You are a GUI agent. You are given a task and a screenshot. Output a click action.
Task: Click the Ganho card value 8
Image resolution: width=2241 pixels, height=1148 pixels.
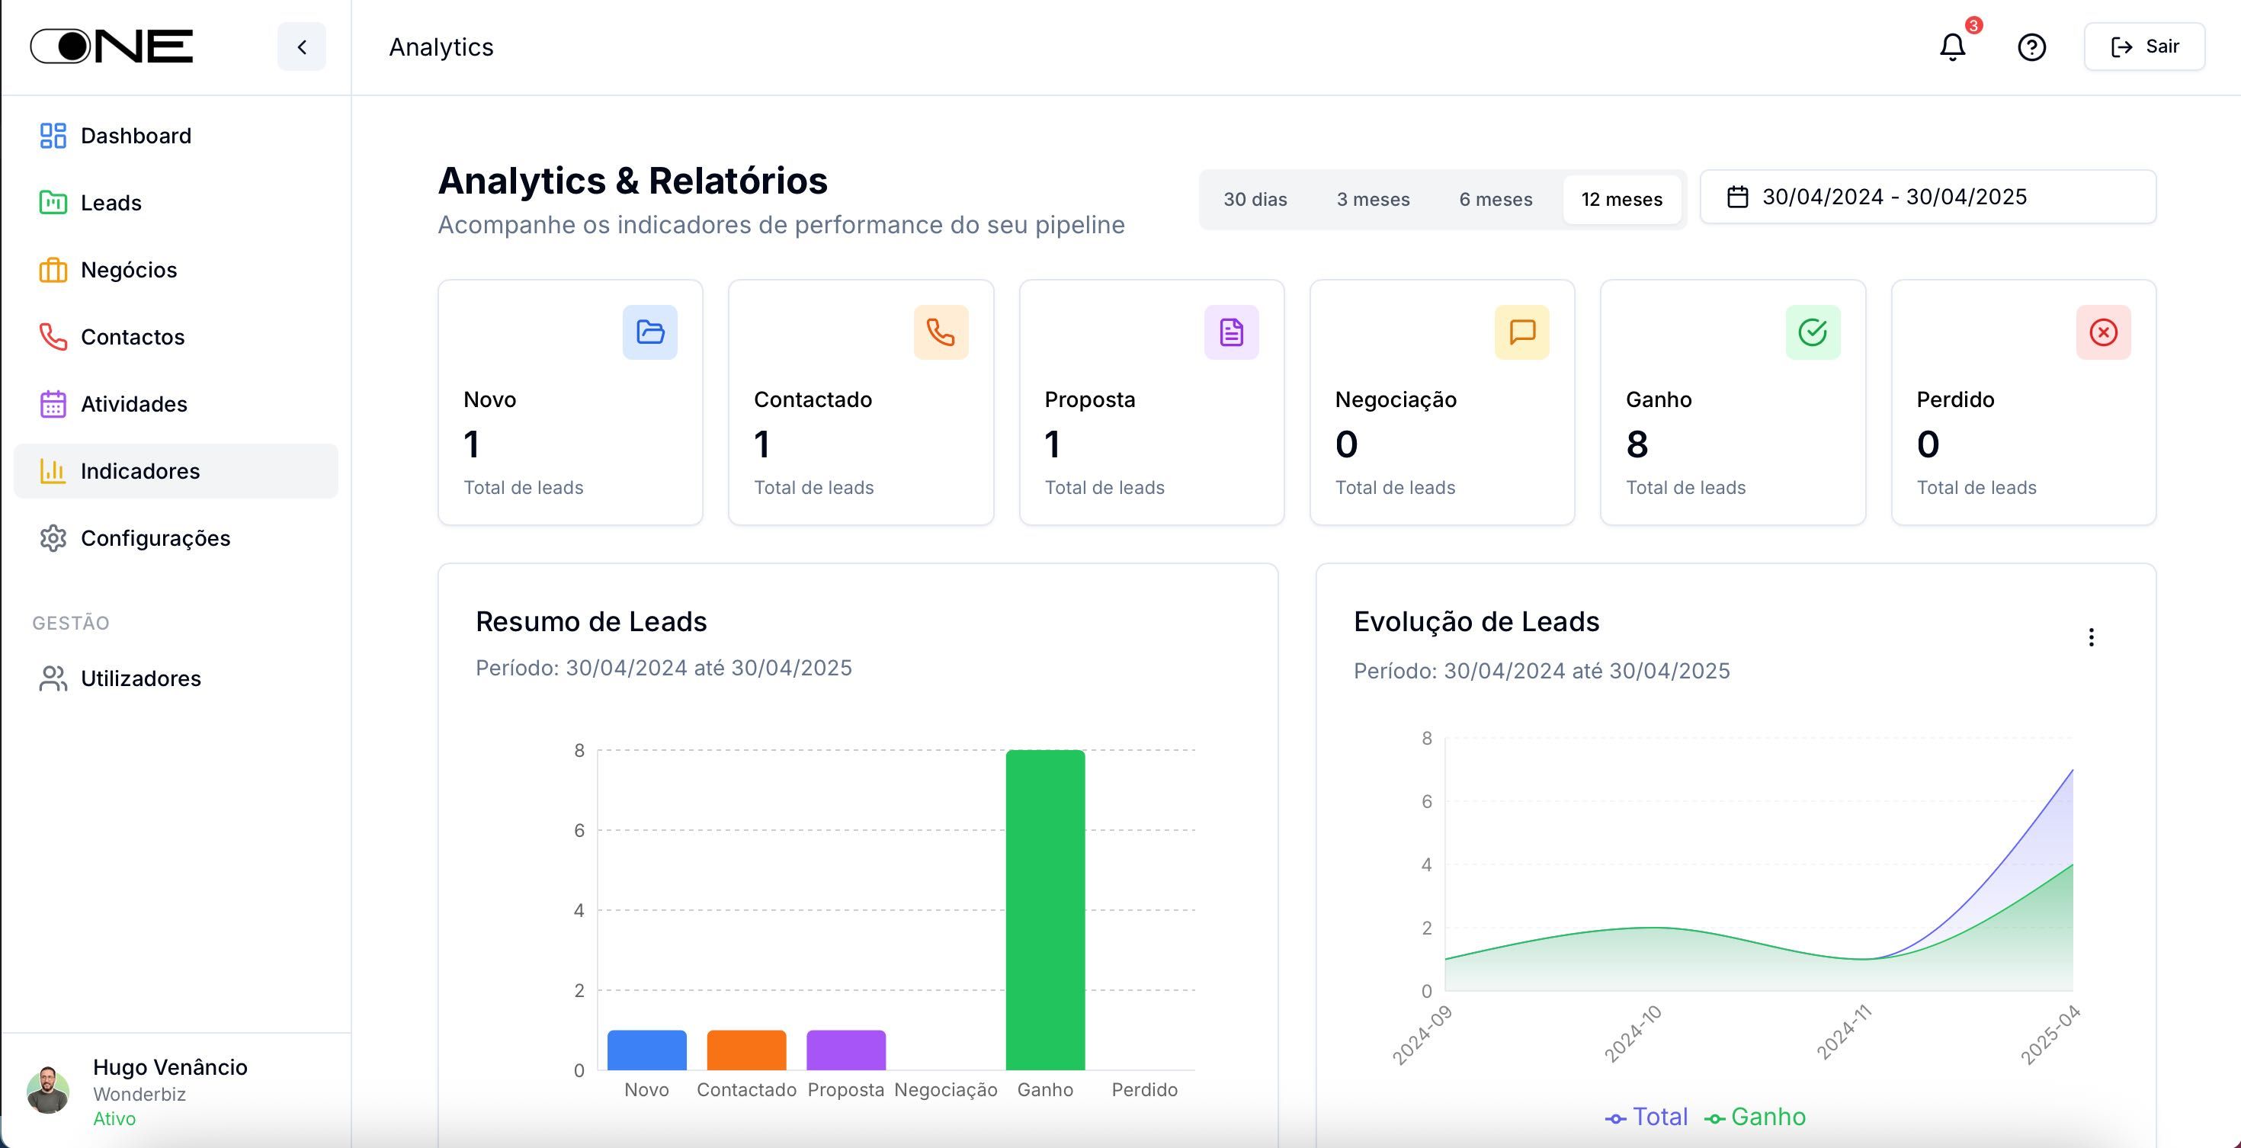[1637, 444]
